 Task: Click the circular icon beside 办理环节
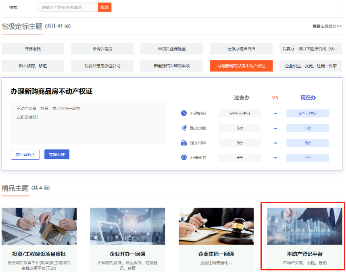184,157
